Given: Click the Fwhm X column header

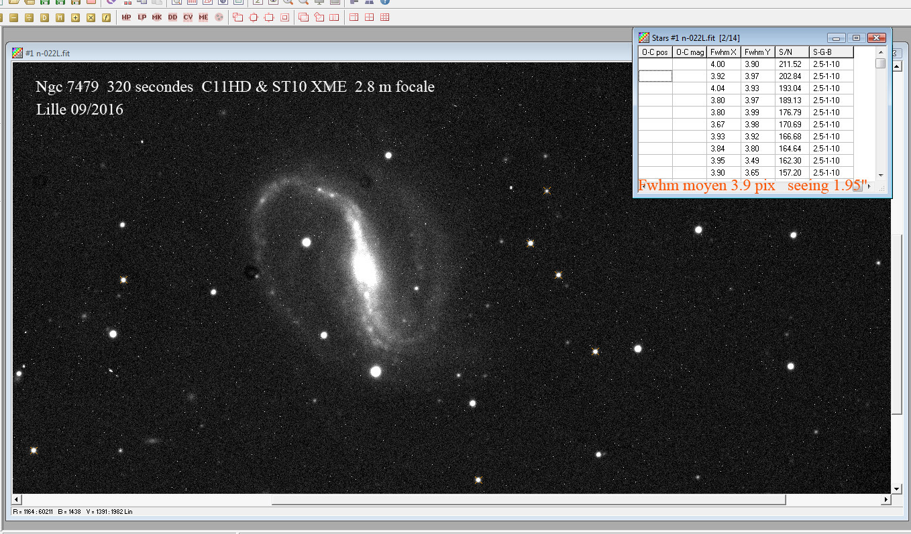Looking at the screenshot, I should pyautogui.click(x=725, y=52).
